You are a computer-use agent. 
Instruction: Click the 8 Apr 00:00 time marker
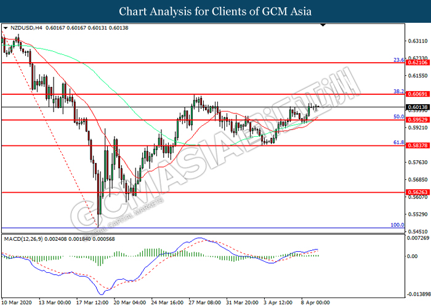coord(315,302)
